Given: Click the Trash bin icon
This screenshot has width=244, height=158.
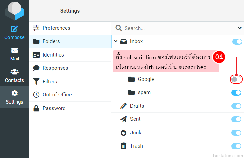Looking at the screenshot, I should [x=124, y=146].
